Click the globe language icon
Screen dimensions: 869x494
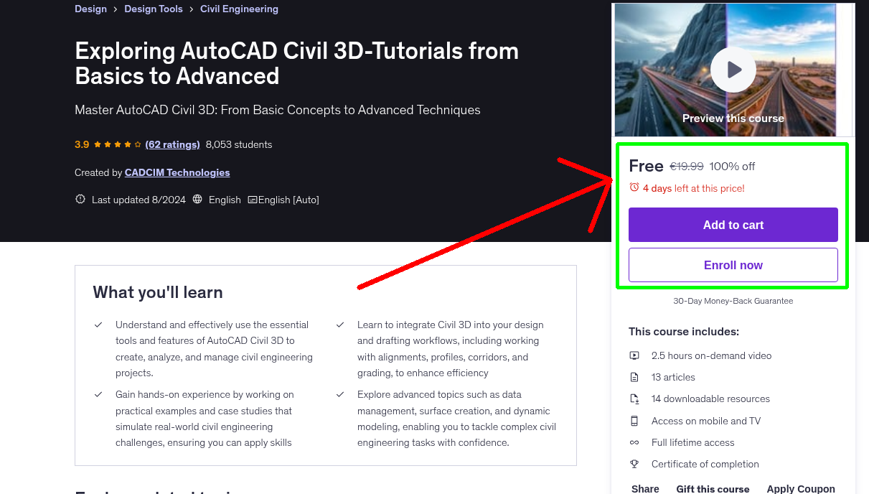coord(197,200)
